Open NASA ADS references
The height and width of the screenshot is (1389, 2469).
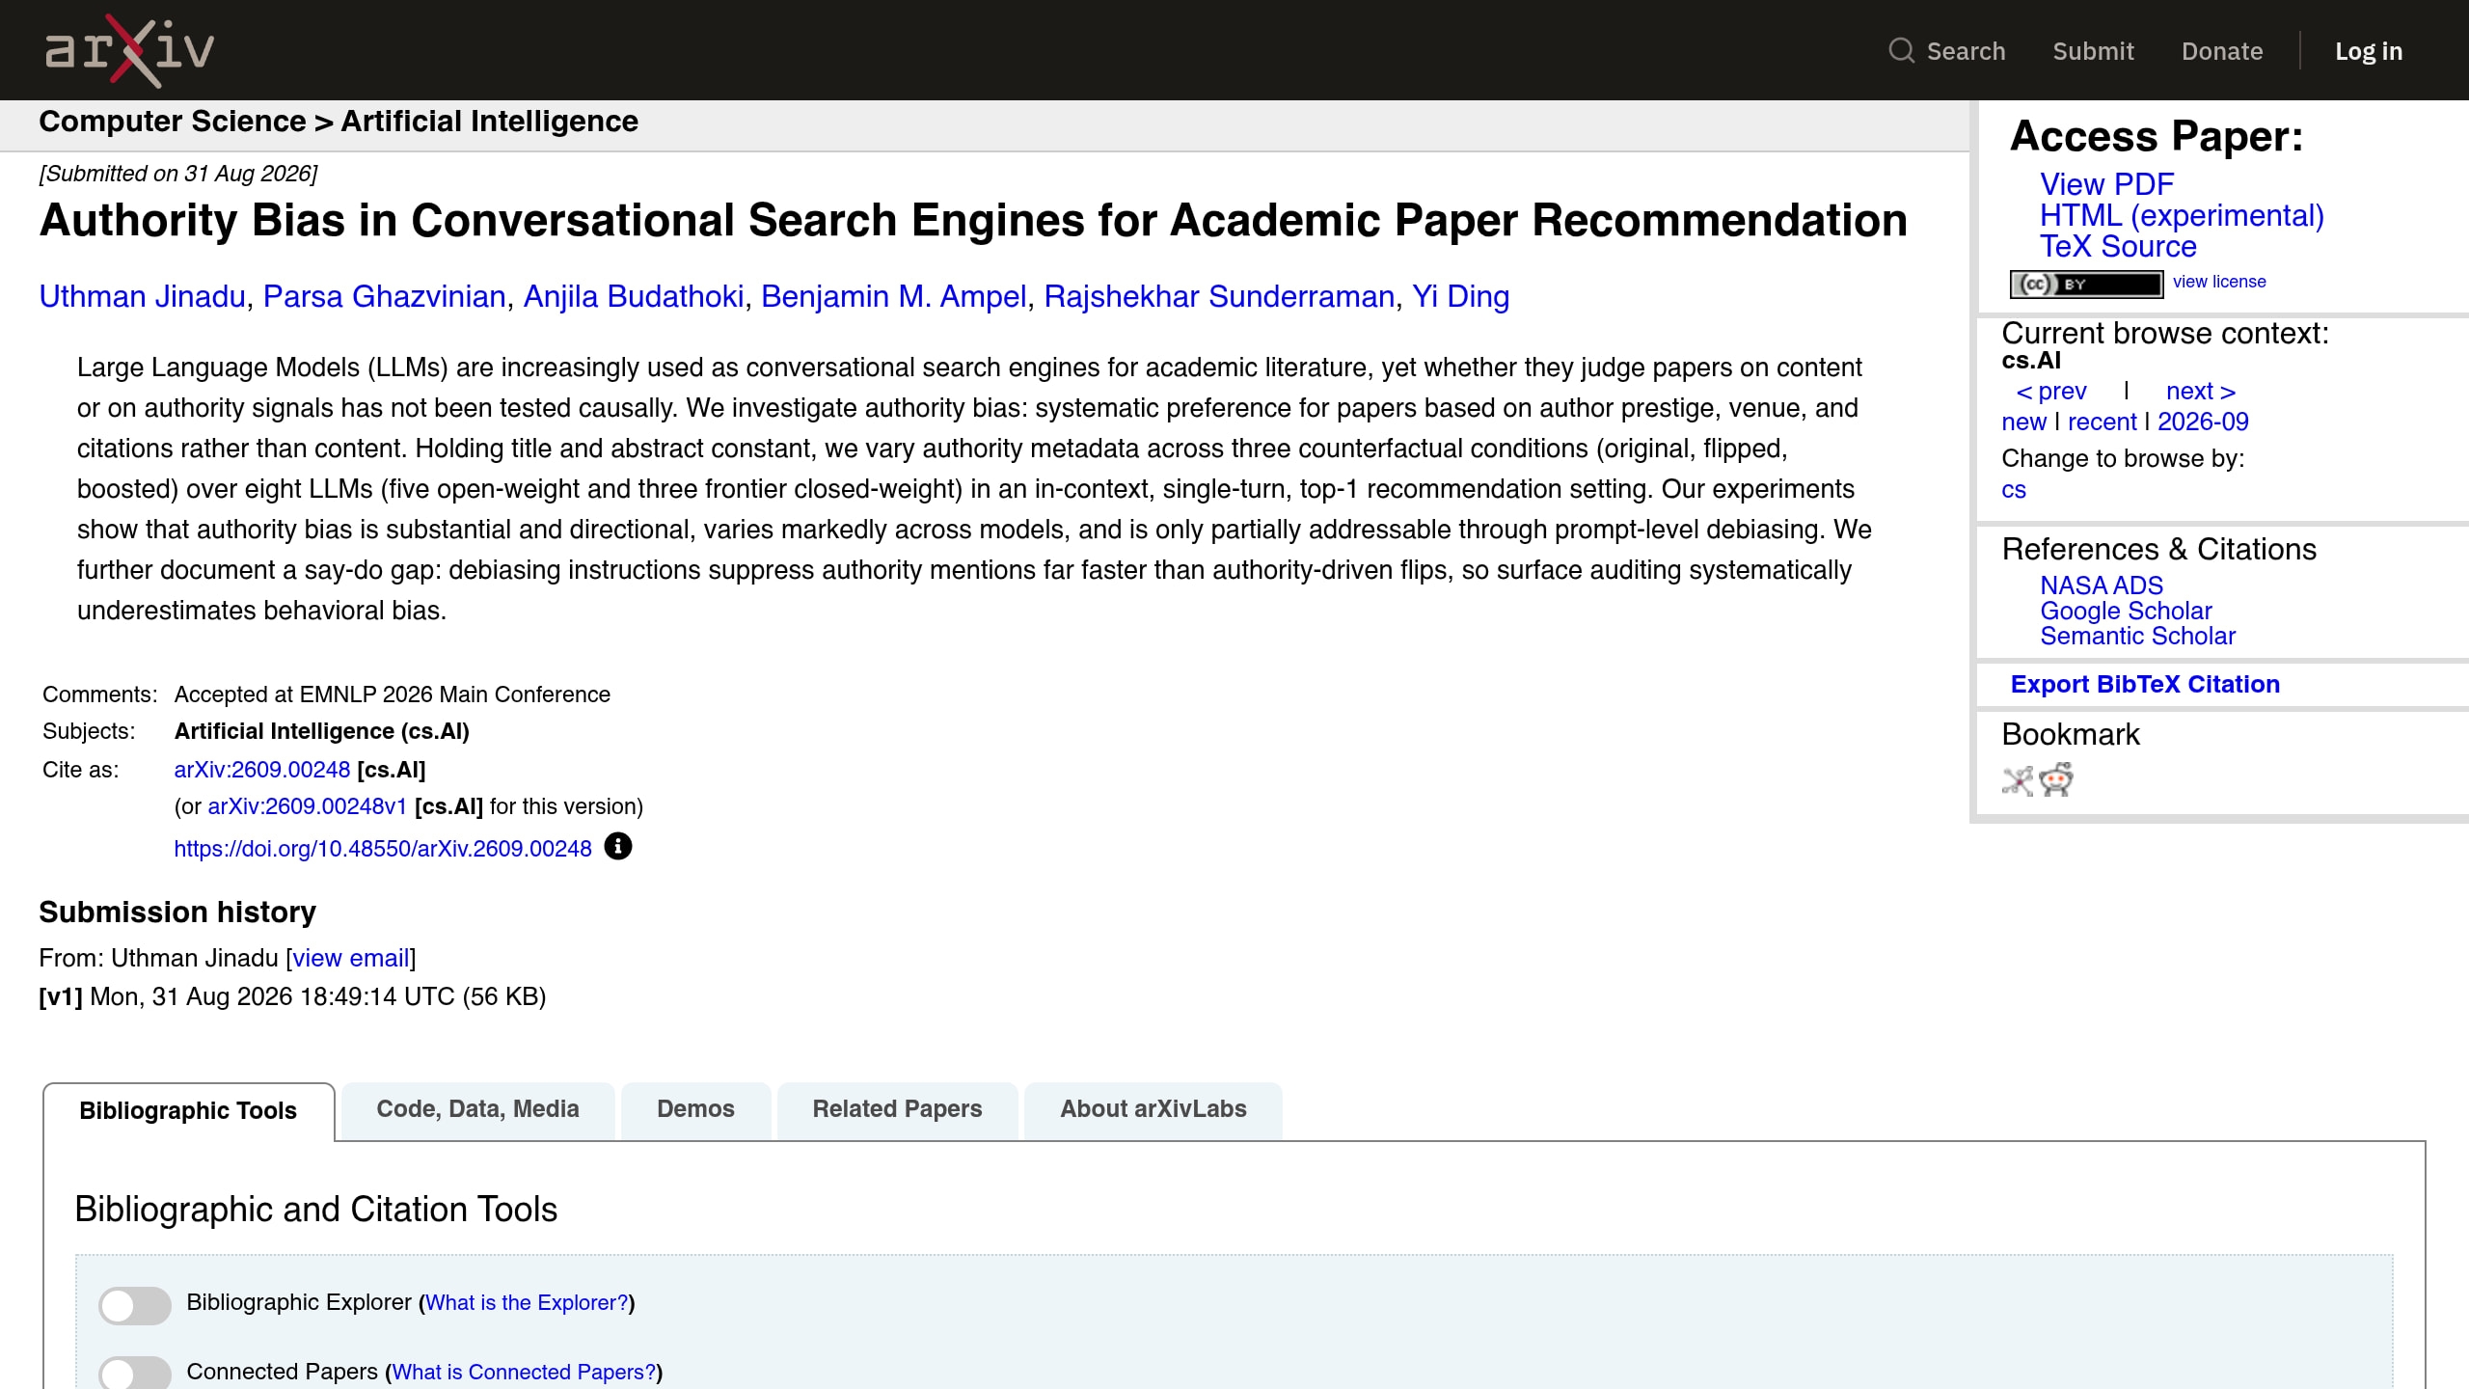(2102, 586)
